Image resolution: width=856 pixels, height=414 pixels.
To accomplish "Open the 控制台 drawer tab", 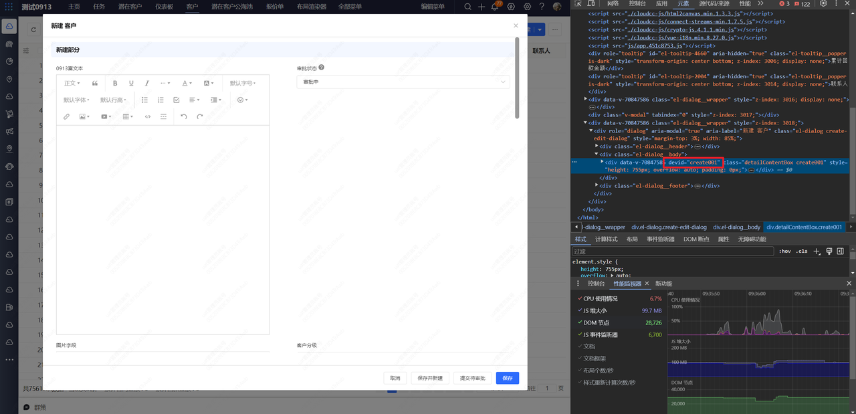I will pyautogui.click(x=596, y=284).
